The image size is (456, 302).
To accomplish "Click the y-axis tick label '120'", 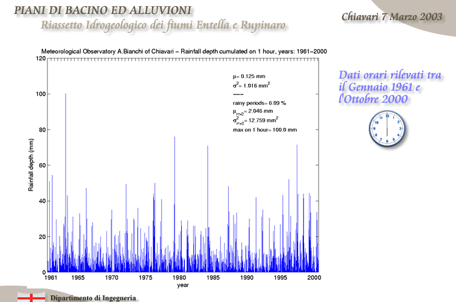I will click(41, 58).
